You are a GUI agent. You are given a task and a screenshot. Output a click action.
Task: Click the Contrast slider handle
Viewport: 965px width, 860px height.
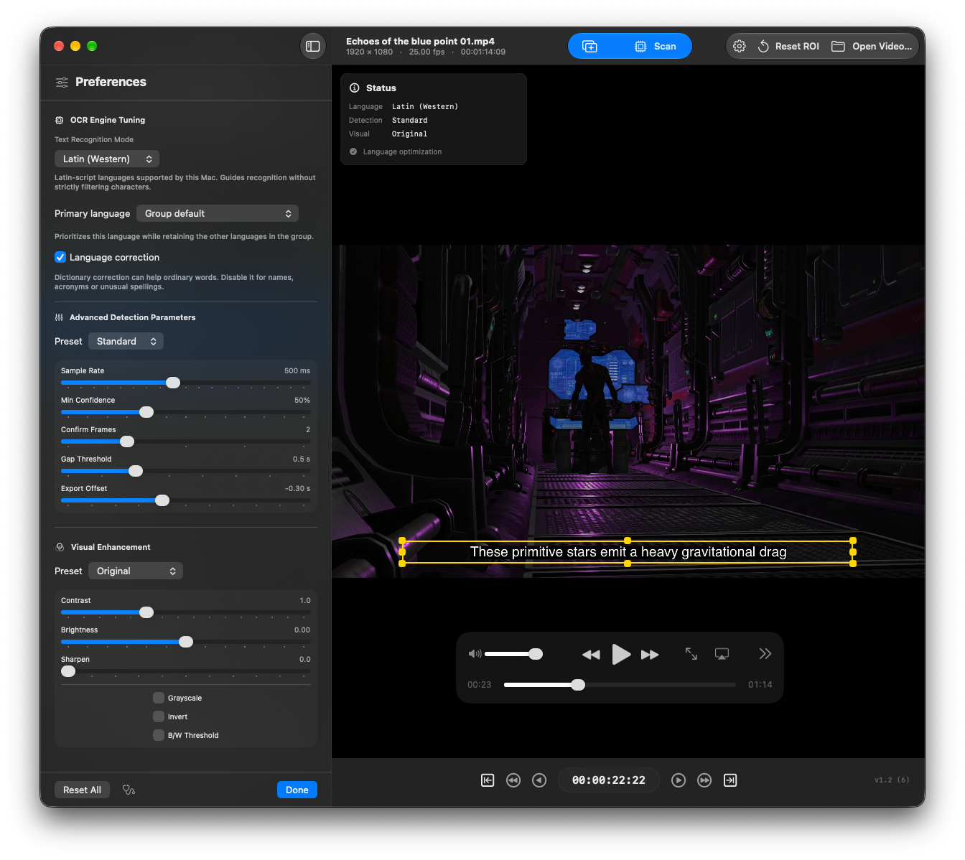point(146,612)
